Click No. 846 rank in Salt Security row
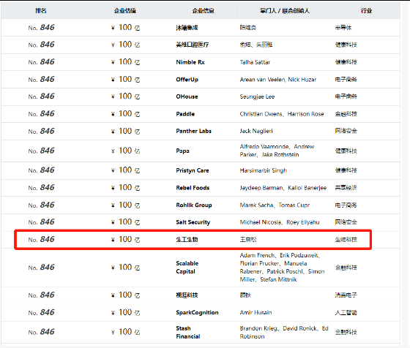410x348 pixels. pyautogui.click(x=41, y=222)
